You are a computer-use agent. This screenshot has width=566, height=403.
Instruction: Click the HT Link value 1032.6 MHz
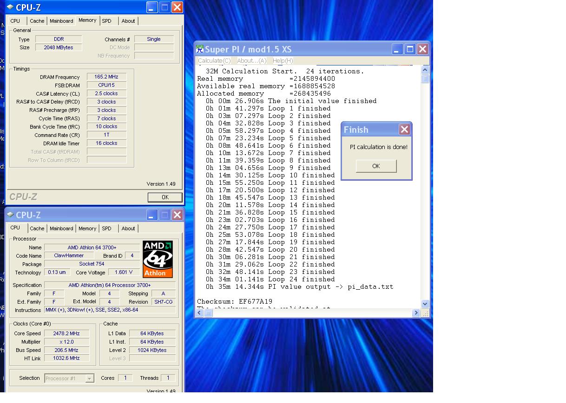coord(66,358)
